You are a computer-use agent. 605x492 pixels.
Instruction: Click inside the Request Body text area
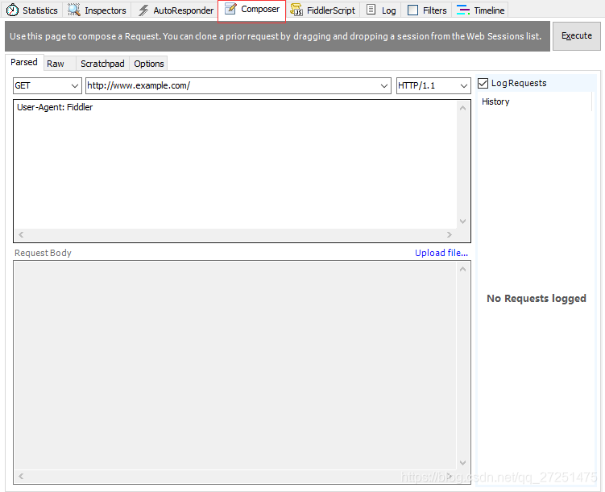pyautogui.click(x=235, y=366)
